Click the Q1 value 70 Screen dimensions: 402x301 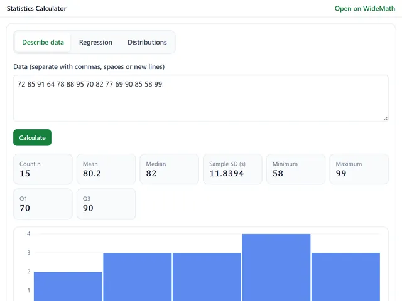coord(25,208)
